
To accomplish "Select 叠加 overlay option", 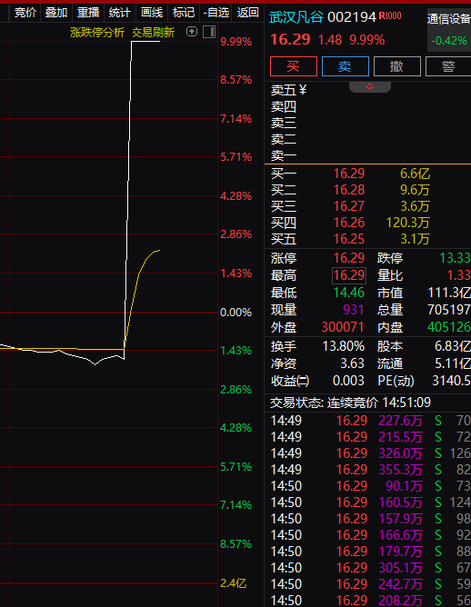I will tap(56, 13).
